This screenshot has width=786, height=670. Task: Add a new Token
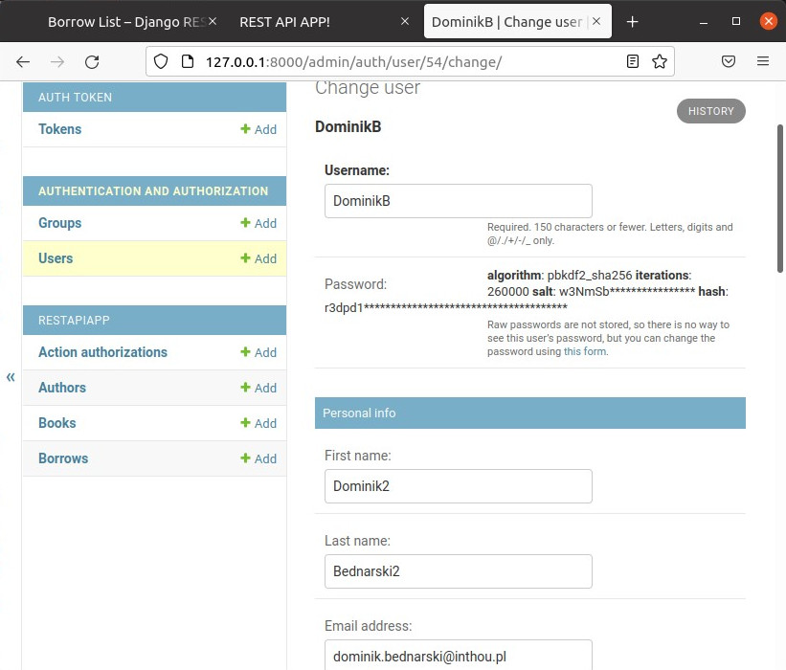coord(258,129)
